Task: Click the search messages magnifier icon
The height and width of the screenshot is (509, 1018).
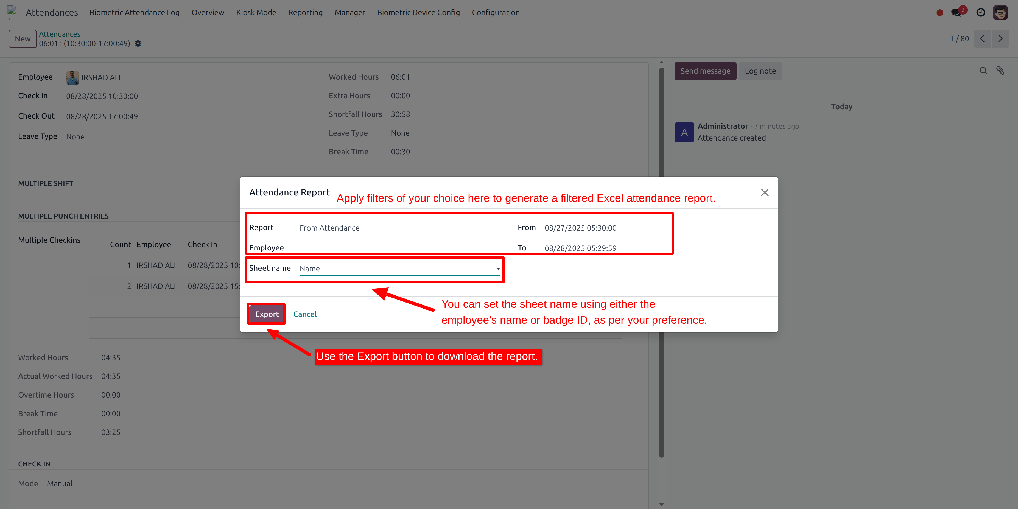Action: click(983, 71)
